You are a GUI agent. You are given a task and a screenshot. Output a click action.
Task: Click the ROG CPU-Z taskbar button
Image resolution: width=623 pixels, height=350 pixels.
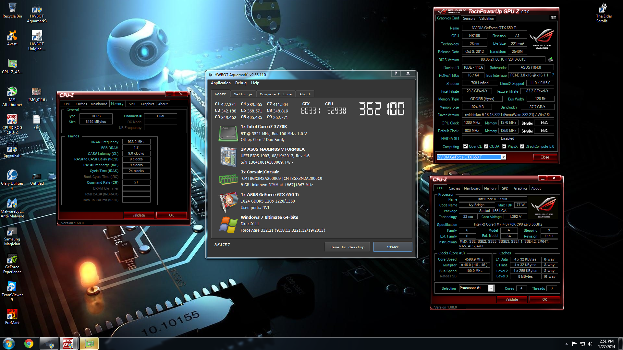click(x=68, y=344)
